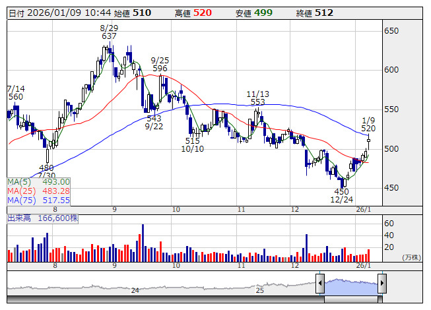Click the bottom horizontal scrollbar thumb
The height and width of the screenshot is (310, 431).
(351, 299)
